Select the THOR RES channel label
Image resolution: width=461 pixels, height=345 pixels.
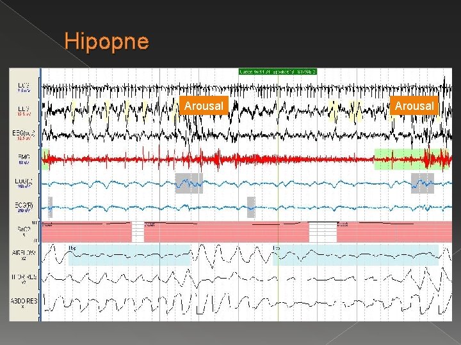pos(24,278)
